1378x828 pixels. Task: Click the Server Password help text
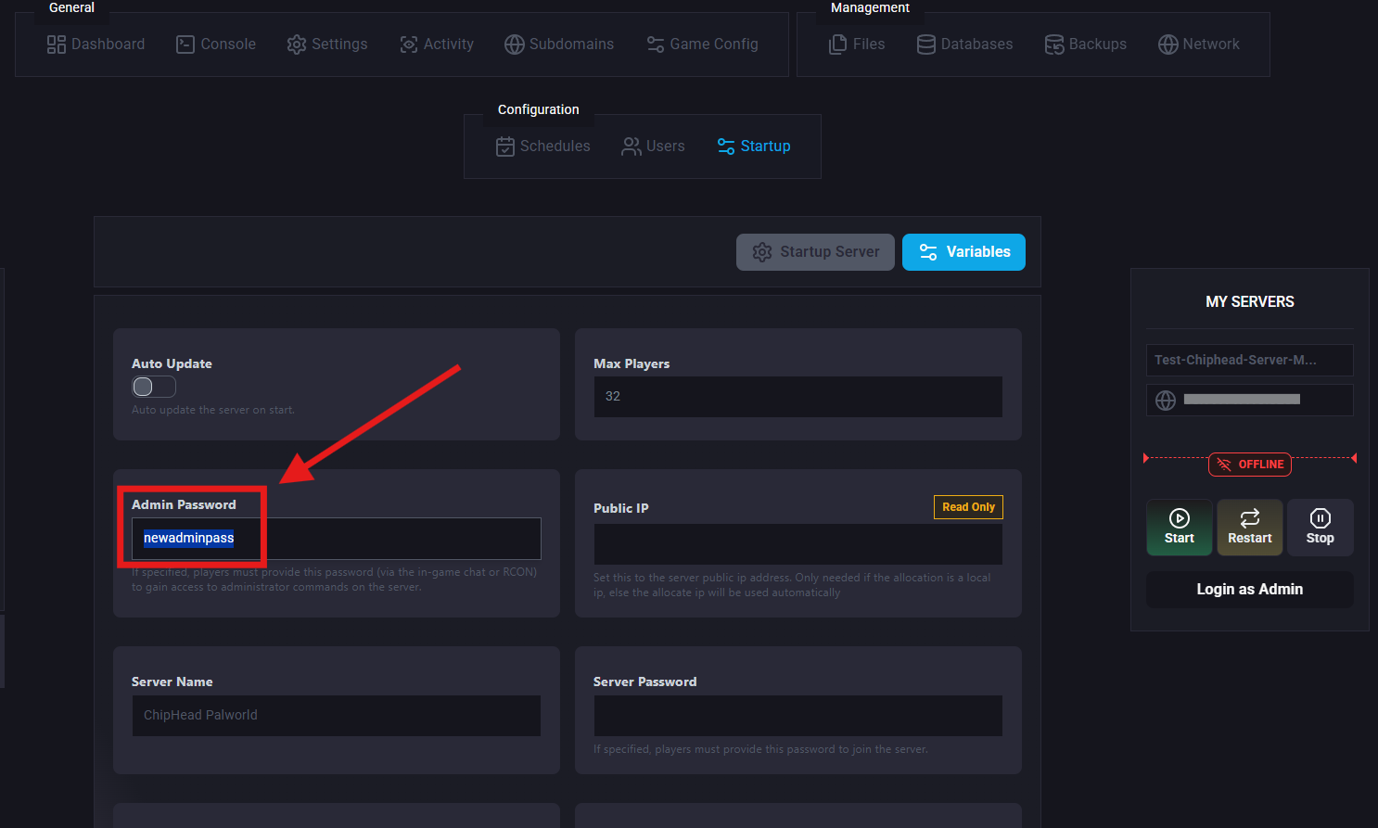pos(760,749)
